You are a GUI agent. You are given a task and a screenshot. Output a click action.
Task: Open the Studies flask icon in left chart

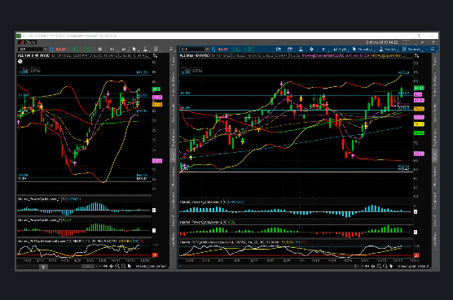point(145,49)
